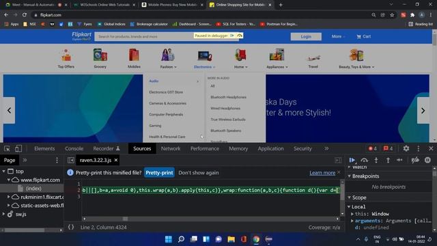The width and height of the screenshot is (437, 246).
Task: Deactivate breakpoints toggle icon
Action: tap(415, 160)
